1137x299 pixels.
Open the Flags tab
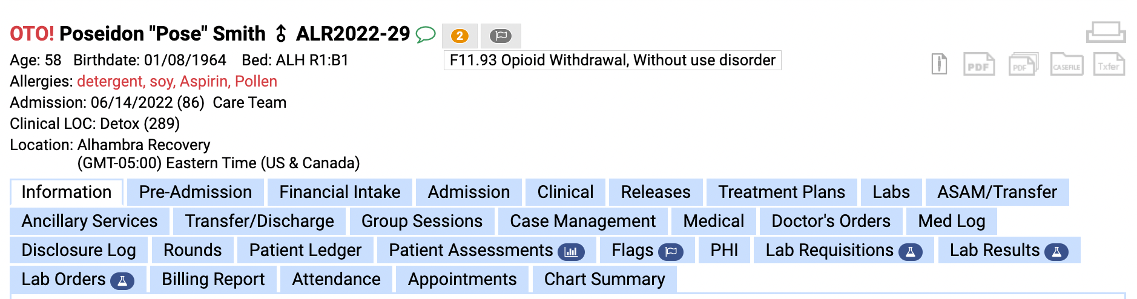pyautogui.click(x=647, y=250)
